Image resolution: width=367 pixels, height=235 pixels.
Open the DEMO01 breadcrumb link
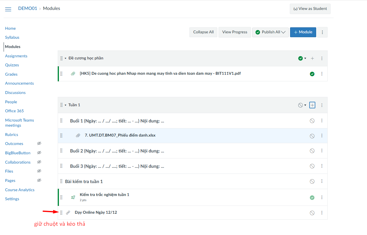click(27, 8)
